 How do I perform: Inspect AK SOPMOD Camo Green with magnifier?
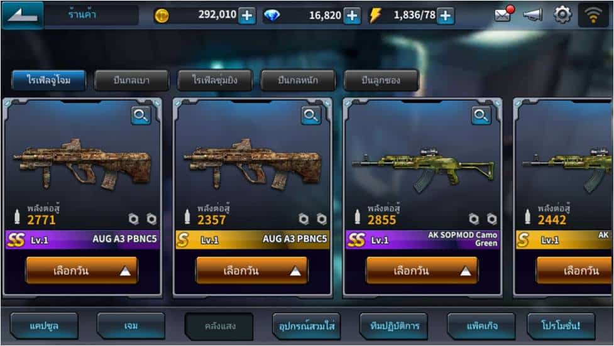click(481, 116)
